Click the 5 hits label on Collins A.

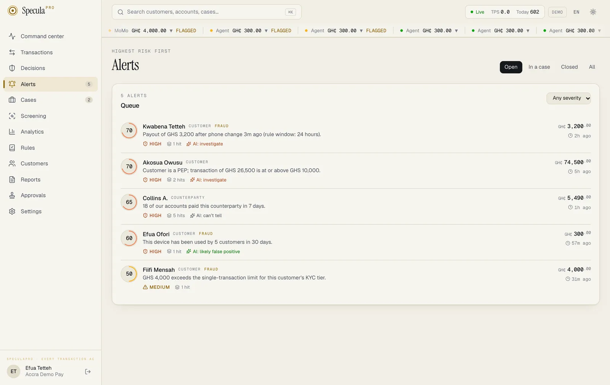(176, 216)
